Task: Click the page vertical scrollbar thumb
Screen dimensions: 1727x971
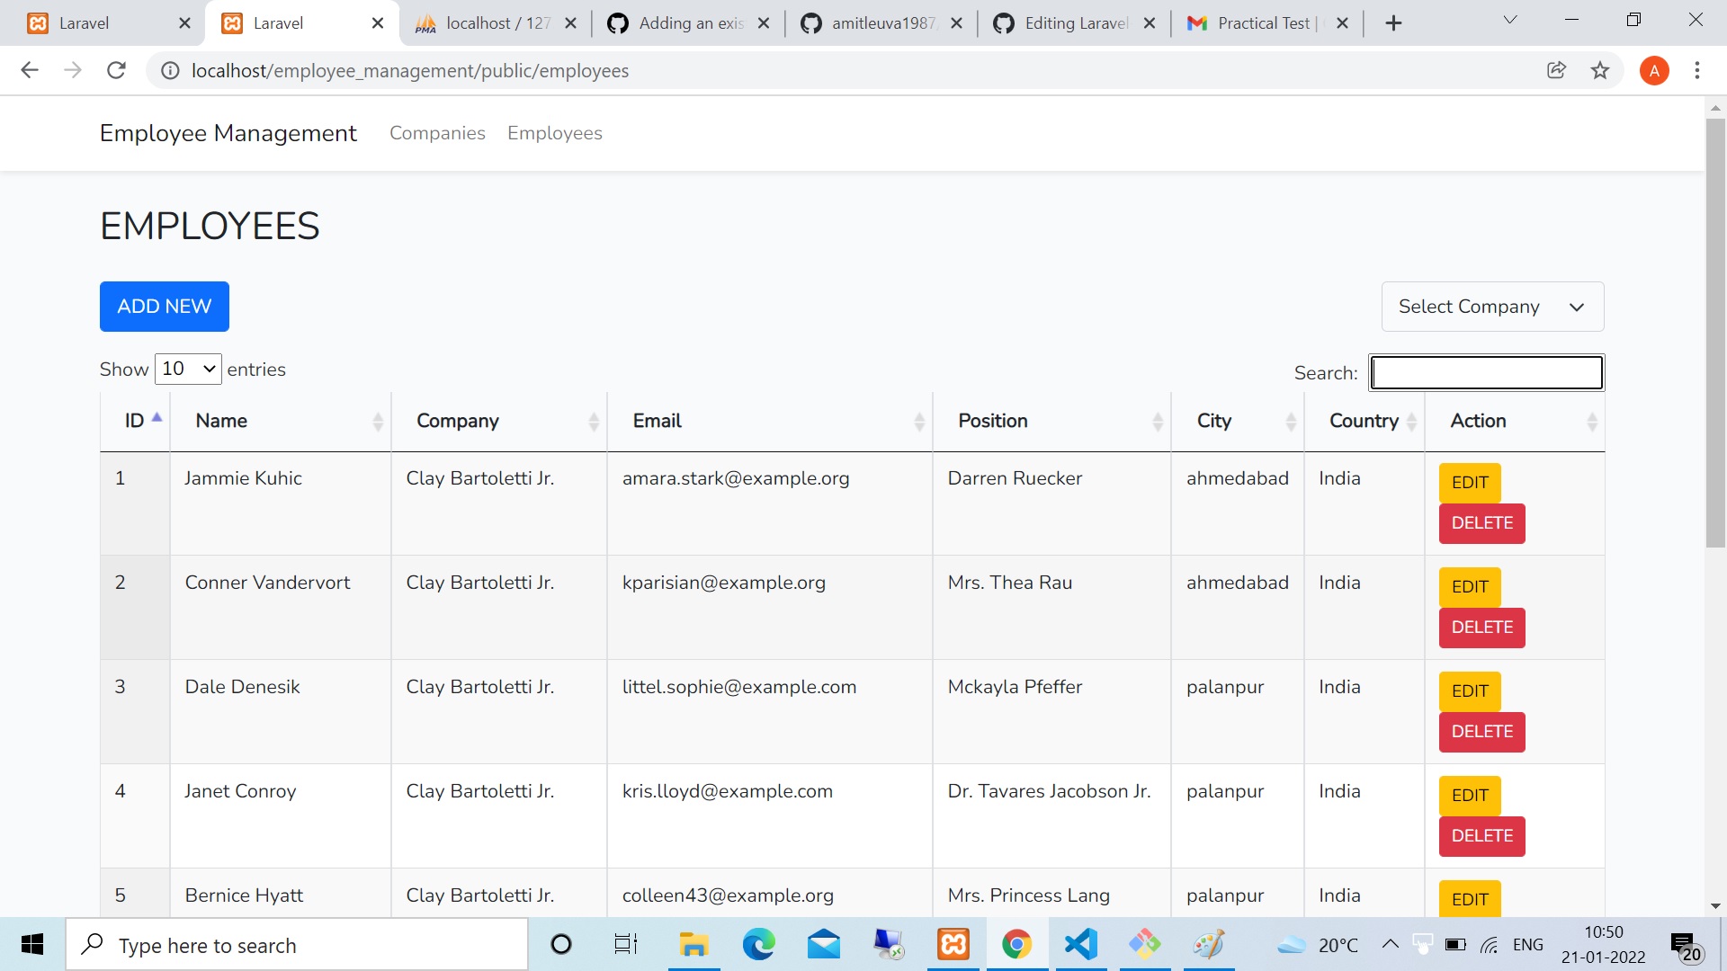Action: [1714, 333]
